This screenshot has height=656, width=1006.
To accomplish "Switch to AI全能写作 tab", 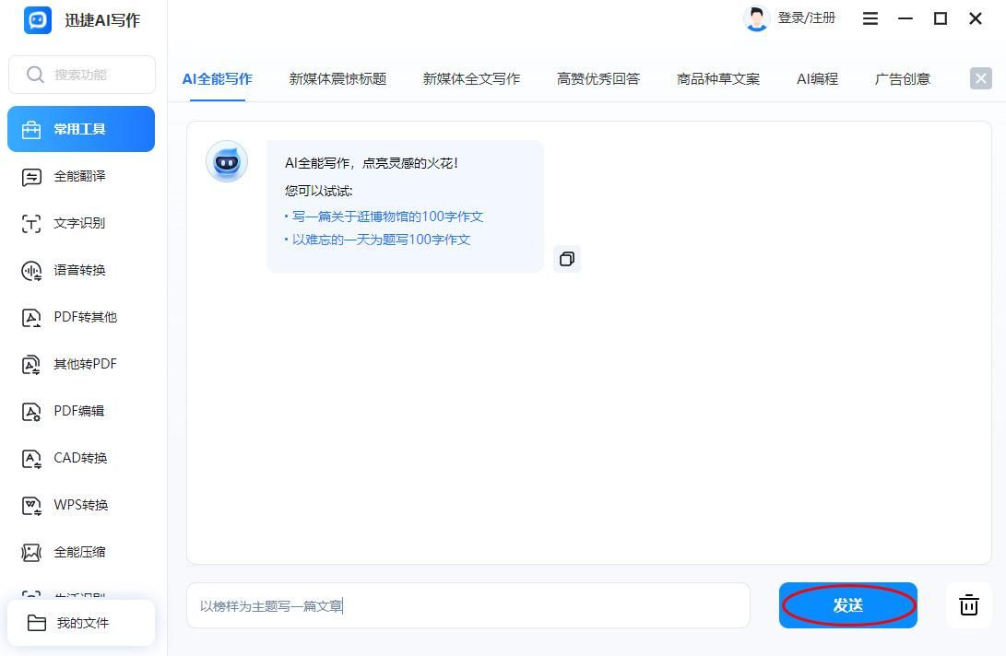I will click(218, 79).
